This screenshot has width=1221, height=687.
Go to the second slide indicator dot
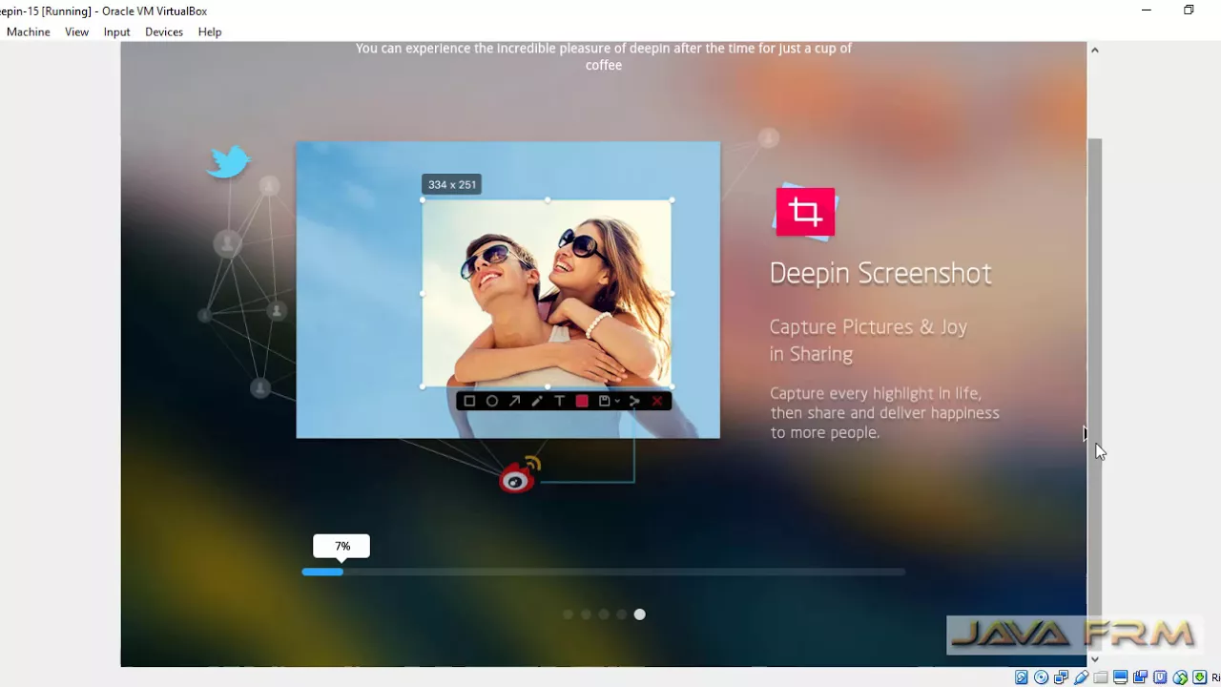point(586,614)
